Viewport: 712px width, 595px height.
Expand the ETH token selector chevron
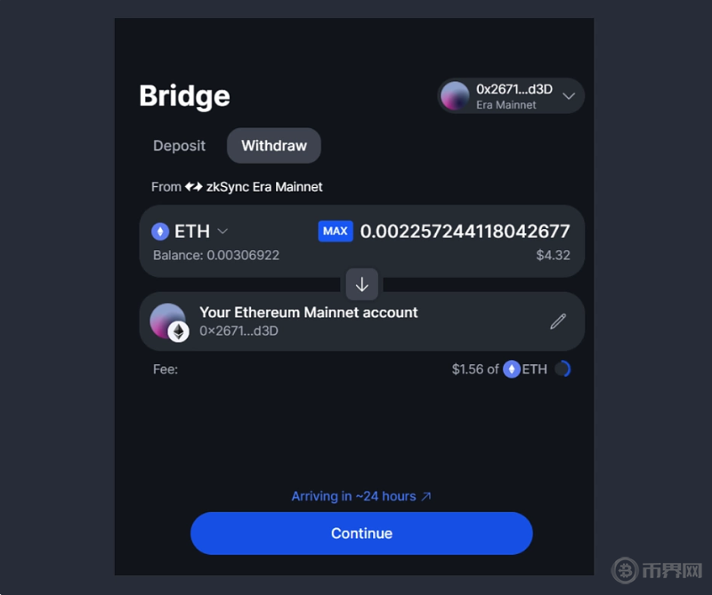pyautogui.click(x=222, y=232)
